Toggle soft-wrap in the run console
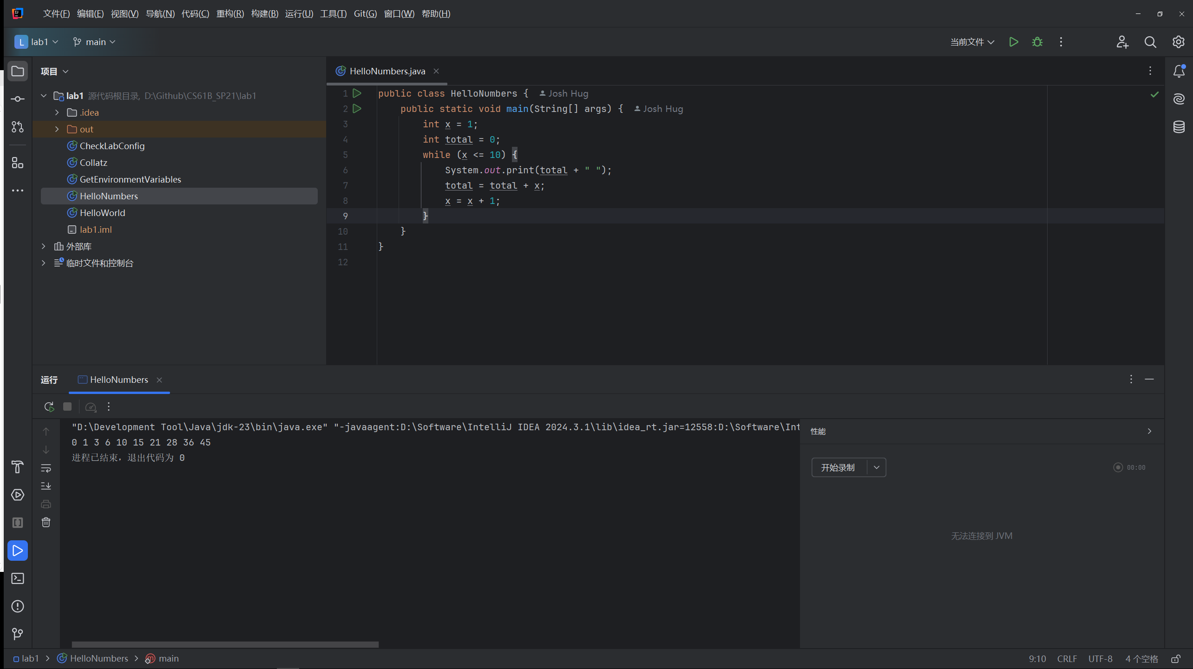 tap(46, 468)
